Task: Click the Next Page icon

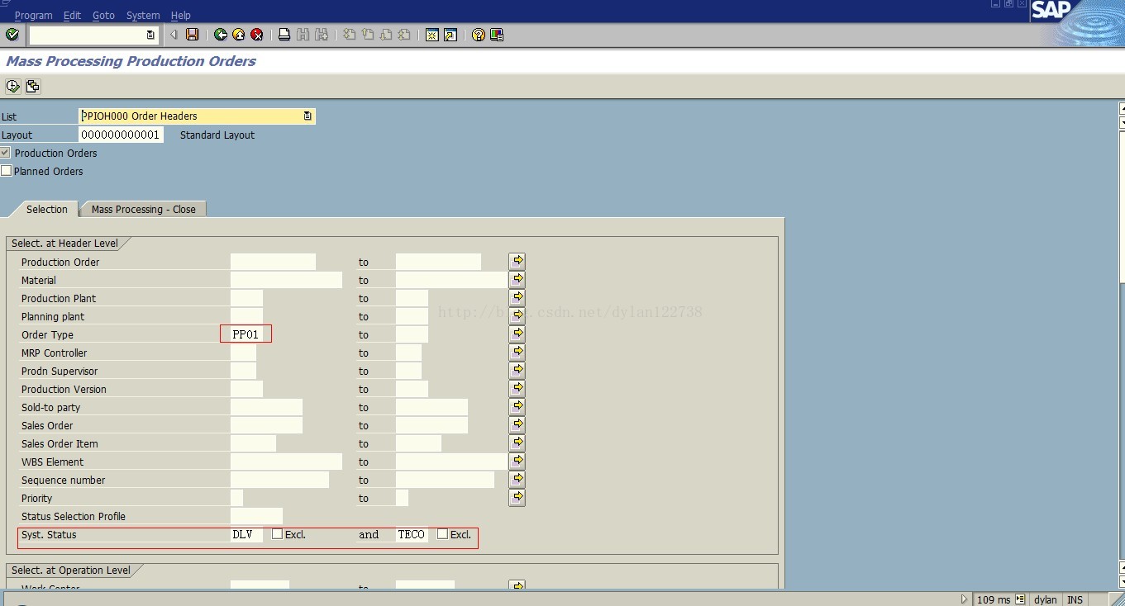Action: tap(385, 35)
